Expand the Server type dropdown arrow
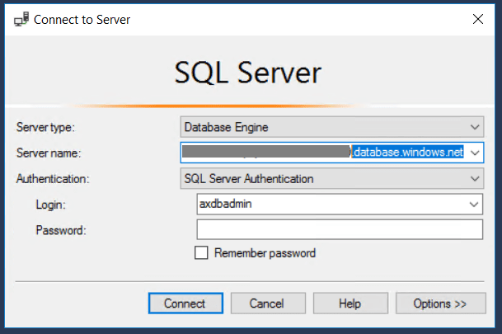Screen dimensions: 502x334 pos(475,127)
